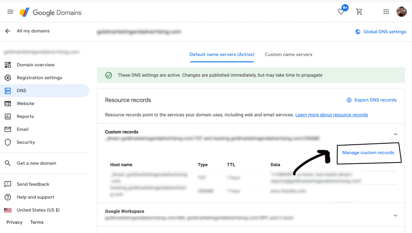Click Manage custom records
This screenshot has width=412, height=233.
click(x=368, y=153)
